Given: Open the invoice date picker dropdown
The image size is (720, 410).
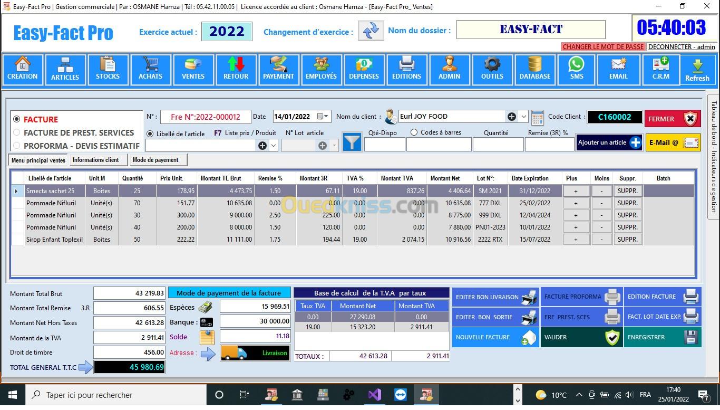Looking at the screenshot, I should (323, 117).
